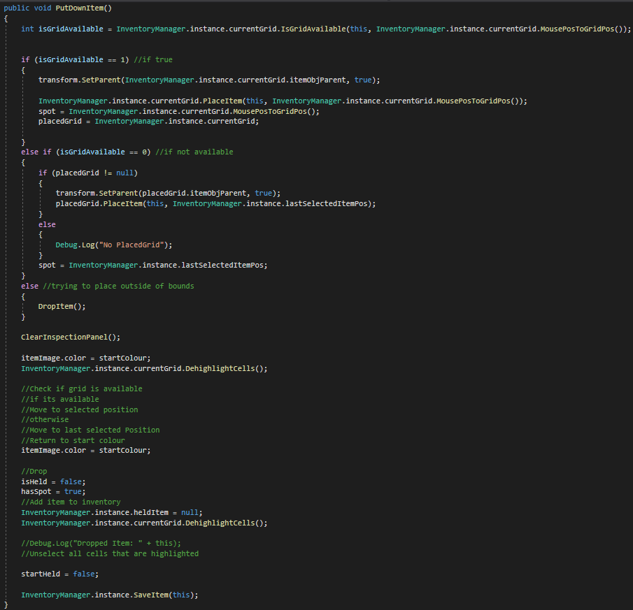Screen dimensions: 633x610
Task: Click 'false' in 'isHeld = false;'
Action: tap(71, 482)
